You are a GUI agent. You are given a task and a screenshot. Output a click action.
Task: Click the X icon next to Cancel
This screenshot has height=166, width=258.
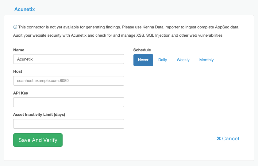(219, 138)
